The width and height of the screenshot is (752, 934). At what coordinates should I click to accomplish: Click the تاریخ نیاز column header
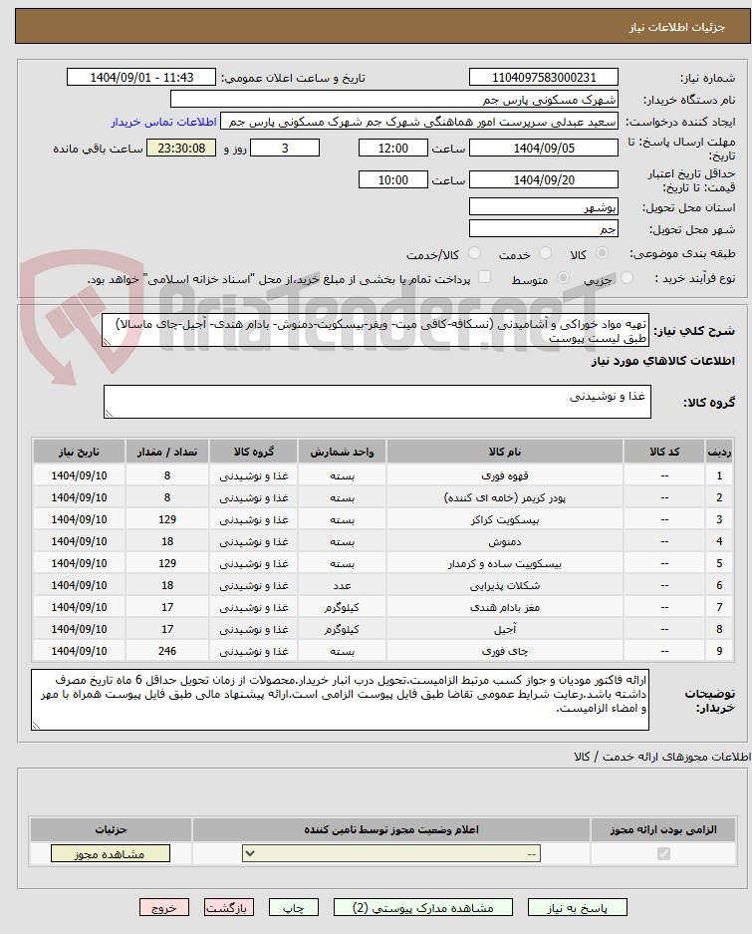[80, 452]
